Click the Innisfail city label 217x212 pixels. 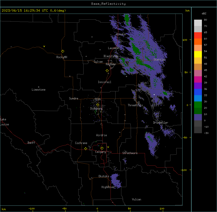104,82
